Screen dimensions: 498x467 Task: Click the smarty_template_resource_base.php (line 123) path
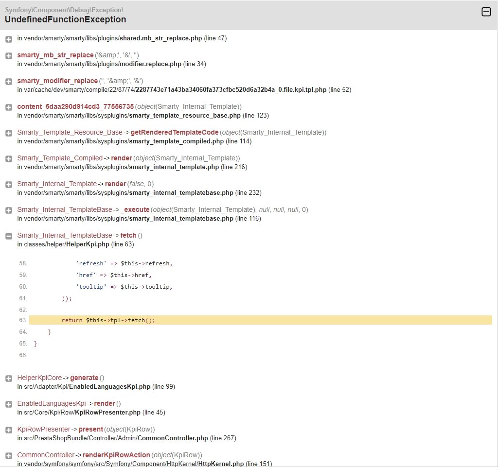click(143, 116)
